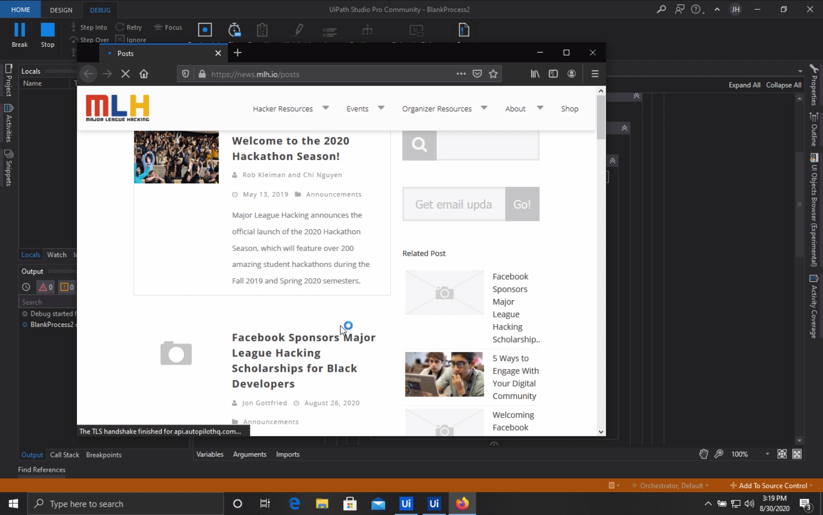The image size is (823, 515).
Task: Expand the About menu
Action: pyautogui.click(x=524, y=109)
